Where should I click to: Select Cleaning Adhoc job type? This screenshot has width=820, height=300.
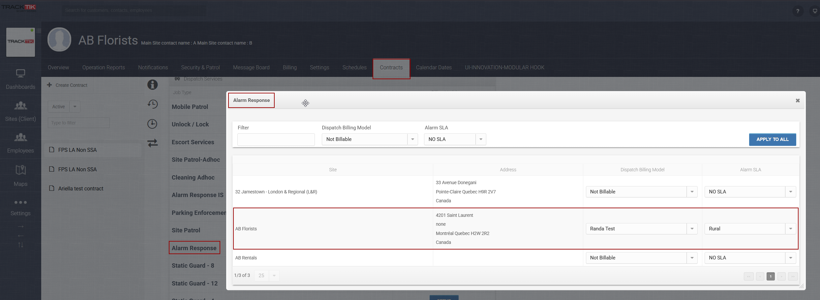[193, 177]
